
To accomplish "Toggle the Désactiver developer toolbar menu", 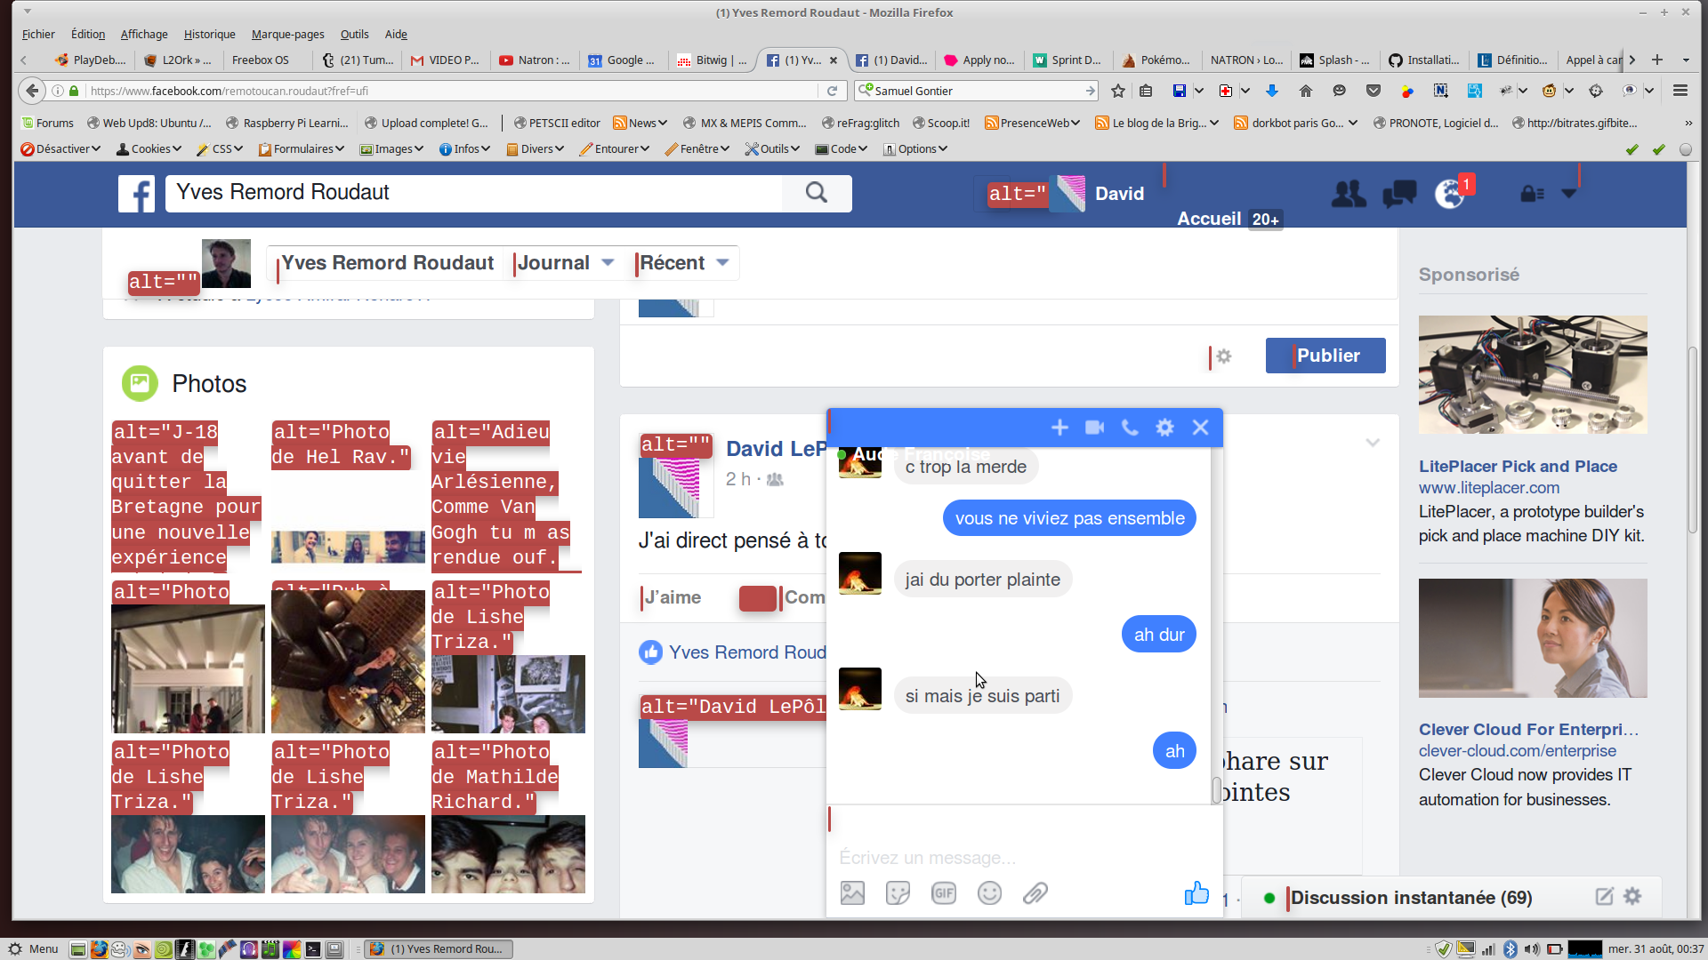I will pyautogui.click(x=60, y=148).
